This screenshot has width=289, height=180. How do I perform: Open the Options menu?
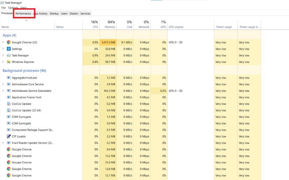13,8
